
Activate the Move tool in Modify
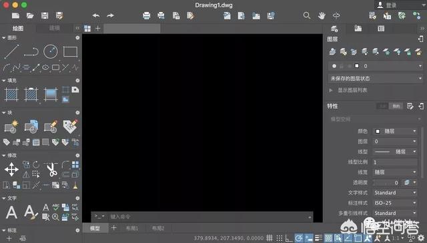click(11, 170)
